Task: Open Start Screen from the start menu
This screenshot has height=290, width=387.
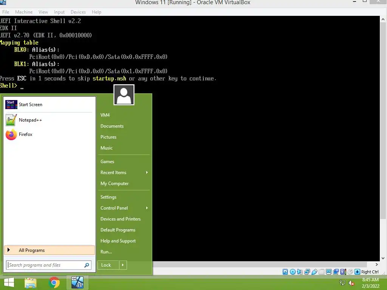Action: (x=50, y=105)
